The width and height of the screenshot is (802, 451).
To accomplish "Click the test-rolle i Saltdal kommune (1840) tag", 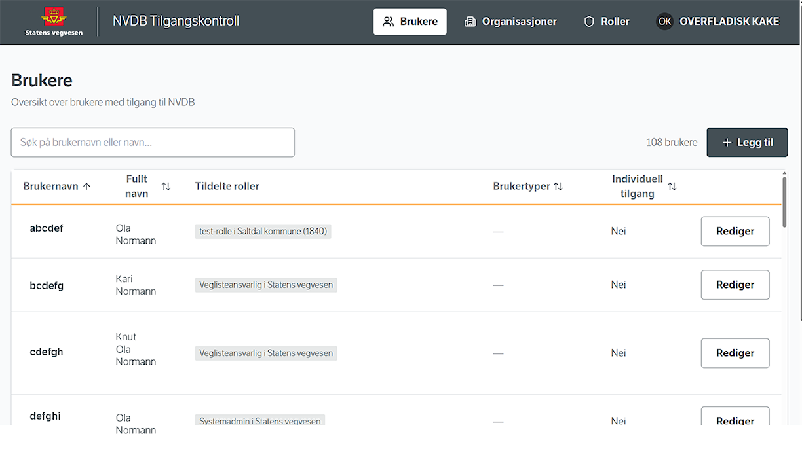I will [x=263, y=231].
